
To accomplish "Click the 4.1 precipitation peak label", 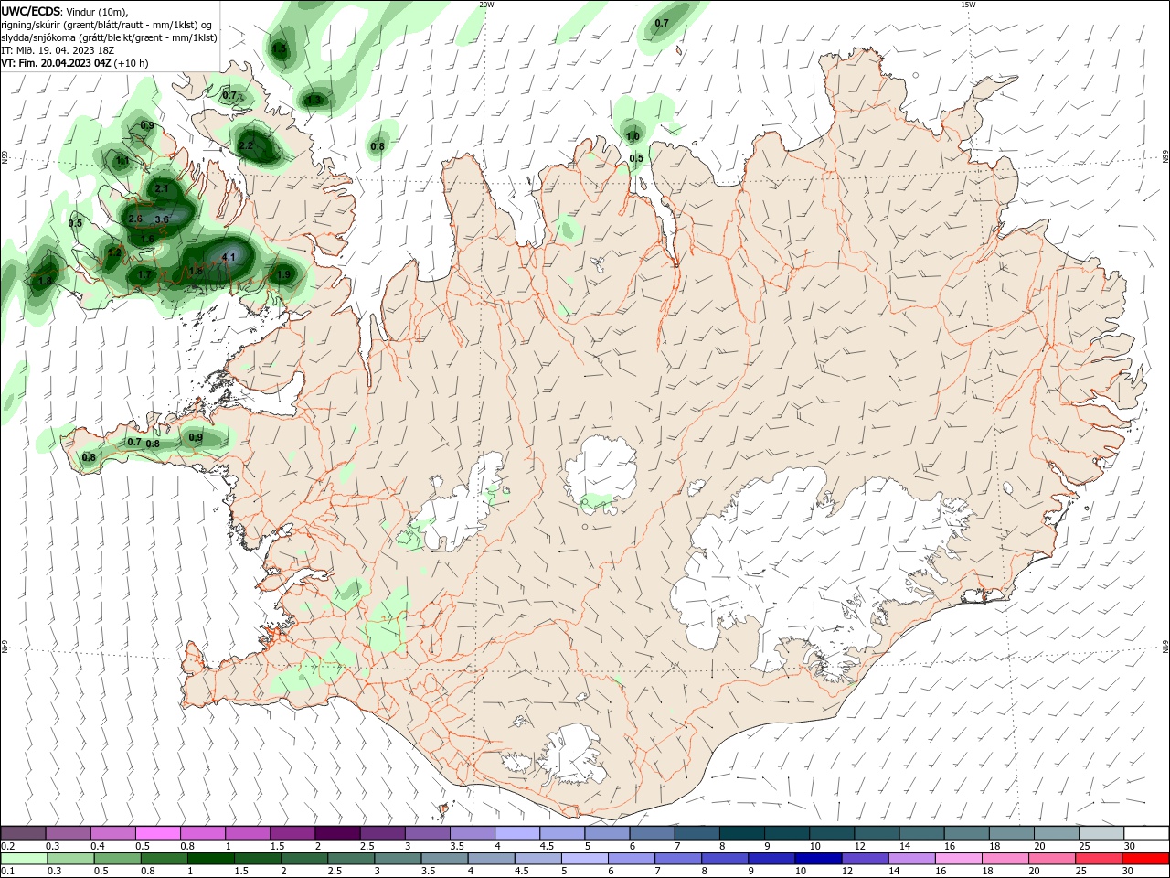I will pos(229,258).
